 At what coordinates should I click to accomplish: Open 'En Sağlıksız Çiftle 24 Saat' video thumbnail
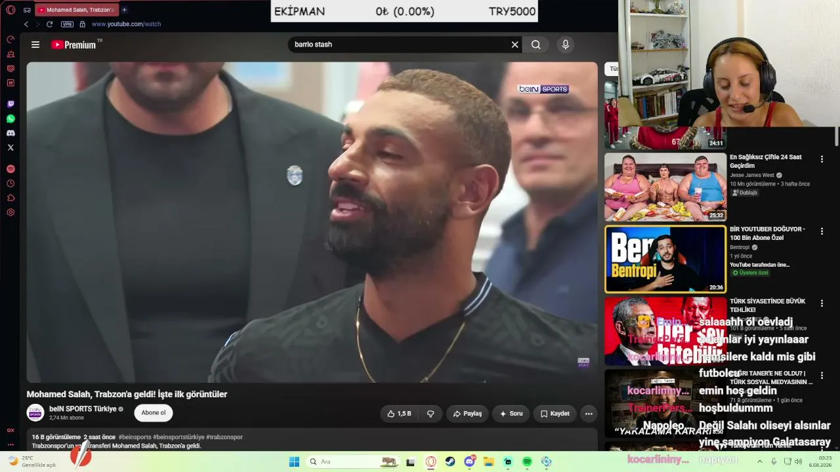coord(665,187)
